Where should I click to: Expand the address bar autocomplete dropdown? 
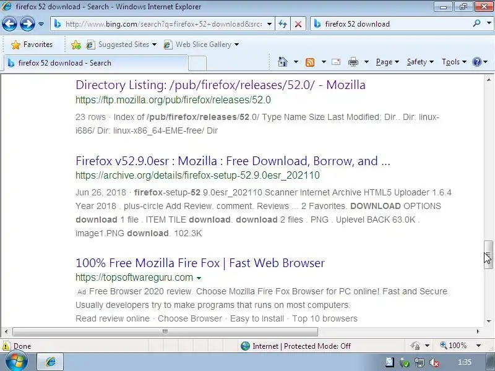click(269, 24)
